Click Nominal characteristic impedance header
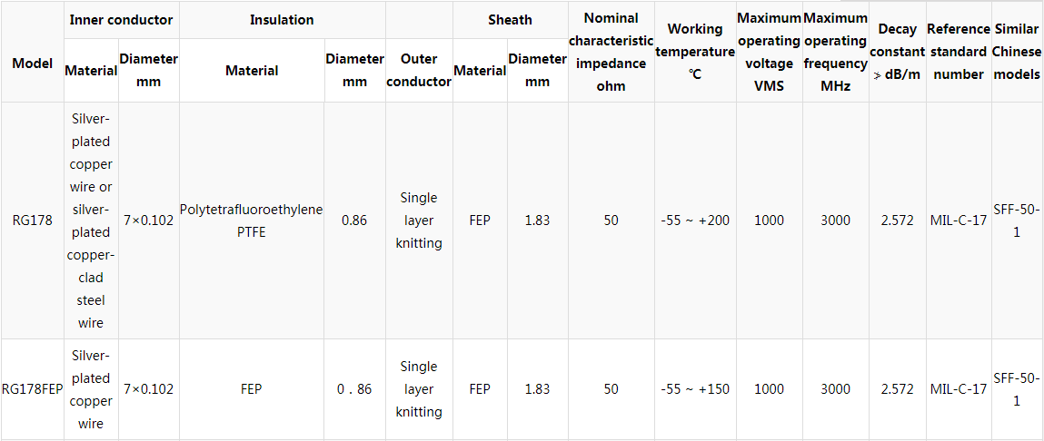The height and width of the screenshot is (441, 1044). (611, 51)
